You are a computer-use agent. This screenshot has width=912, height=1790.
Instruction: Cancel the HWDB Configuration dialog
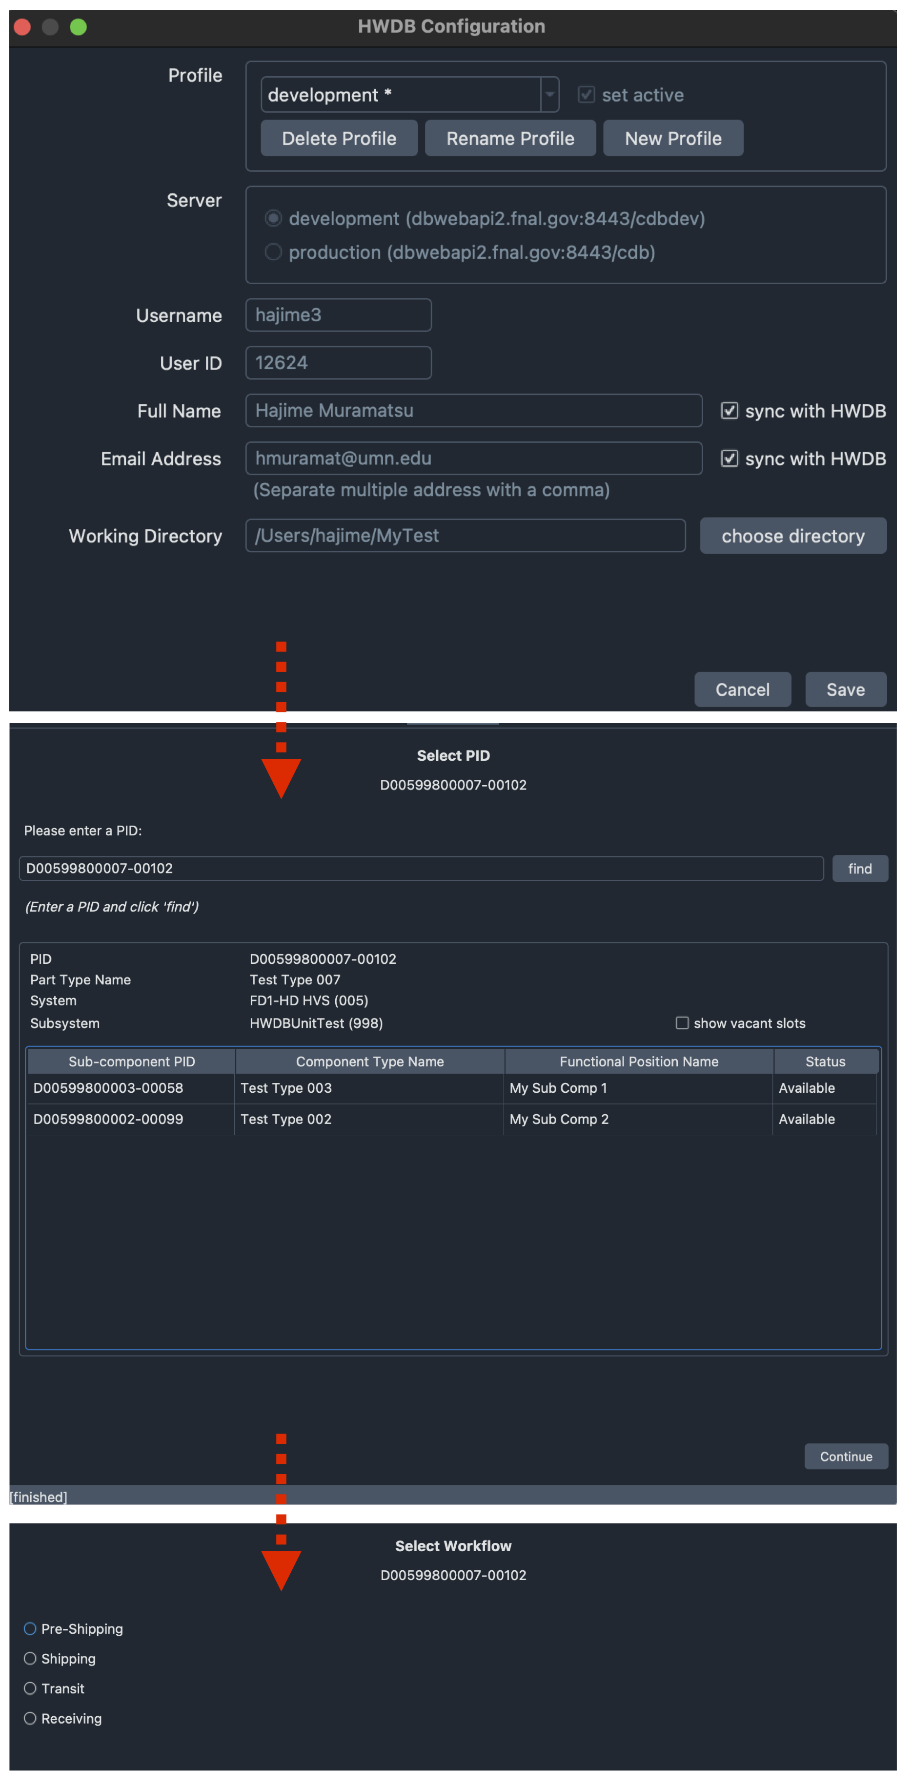pyautogui.click(x=742, y=689)
